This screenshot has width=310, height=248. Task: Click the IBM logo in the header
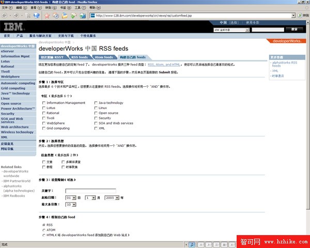point(13,26)
